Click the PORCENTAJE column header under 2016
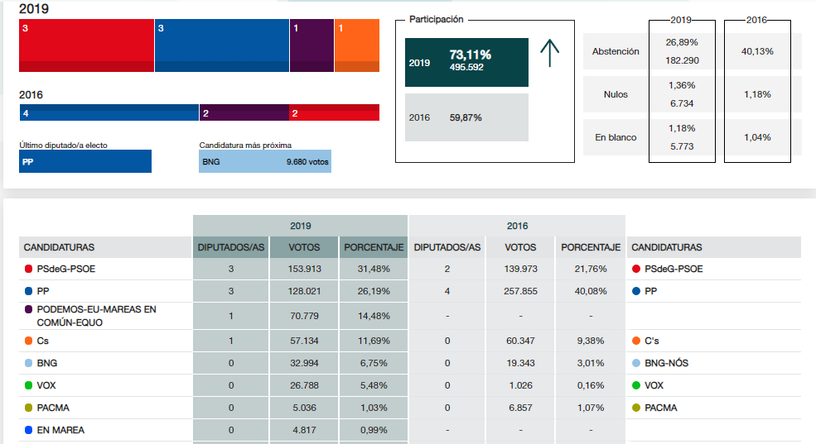The height and width of the screenshot is (444, 816). [x=591, y=247]
